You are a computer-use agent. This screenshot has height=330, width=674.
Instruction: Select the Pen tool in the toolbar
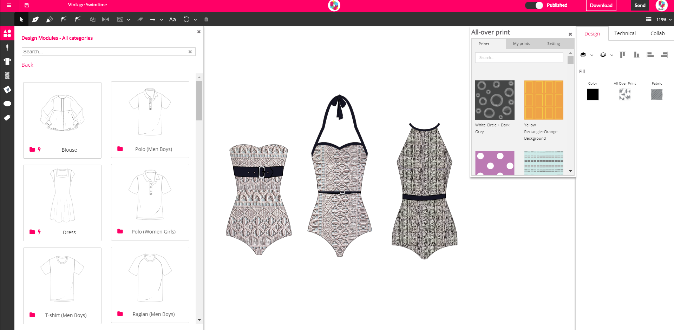click(x=35, y=19)
